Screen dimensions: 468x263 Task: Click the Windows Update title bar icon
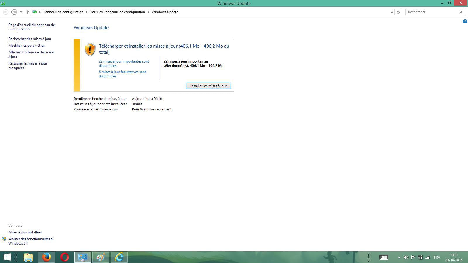(x=3, y=3)
